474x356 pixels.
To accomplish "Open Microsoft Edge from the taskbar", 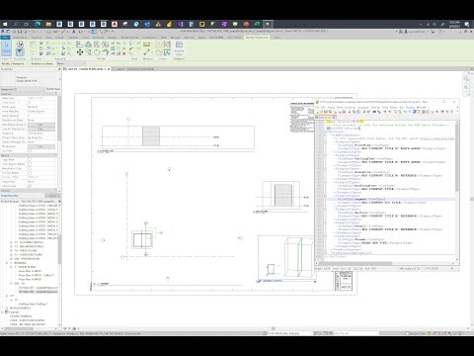I will point(38,24).
